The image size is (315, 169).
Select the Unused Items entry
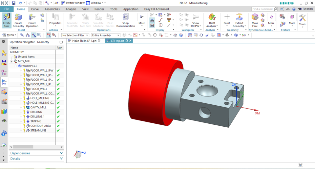[x=26, y=57]
